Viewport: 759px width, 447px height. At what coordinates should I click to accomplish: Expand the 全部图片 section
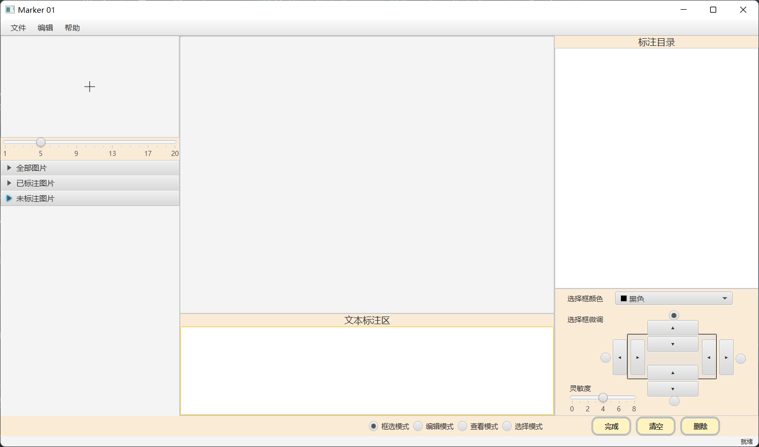tap(90, 168)
